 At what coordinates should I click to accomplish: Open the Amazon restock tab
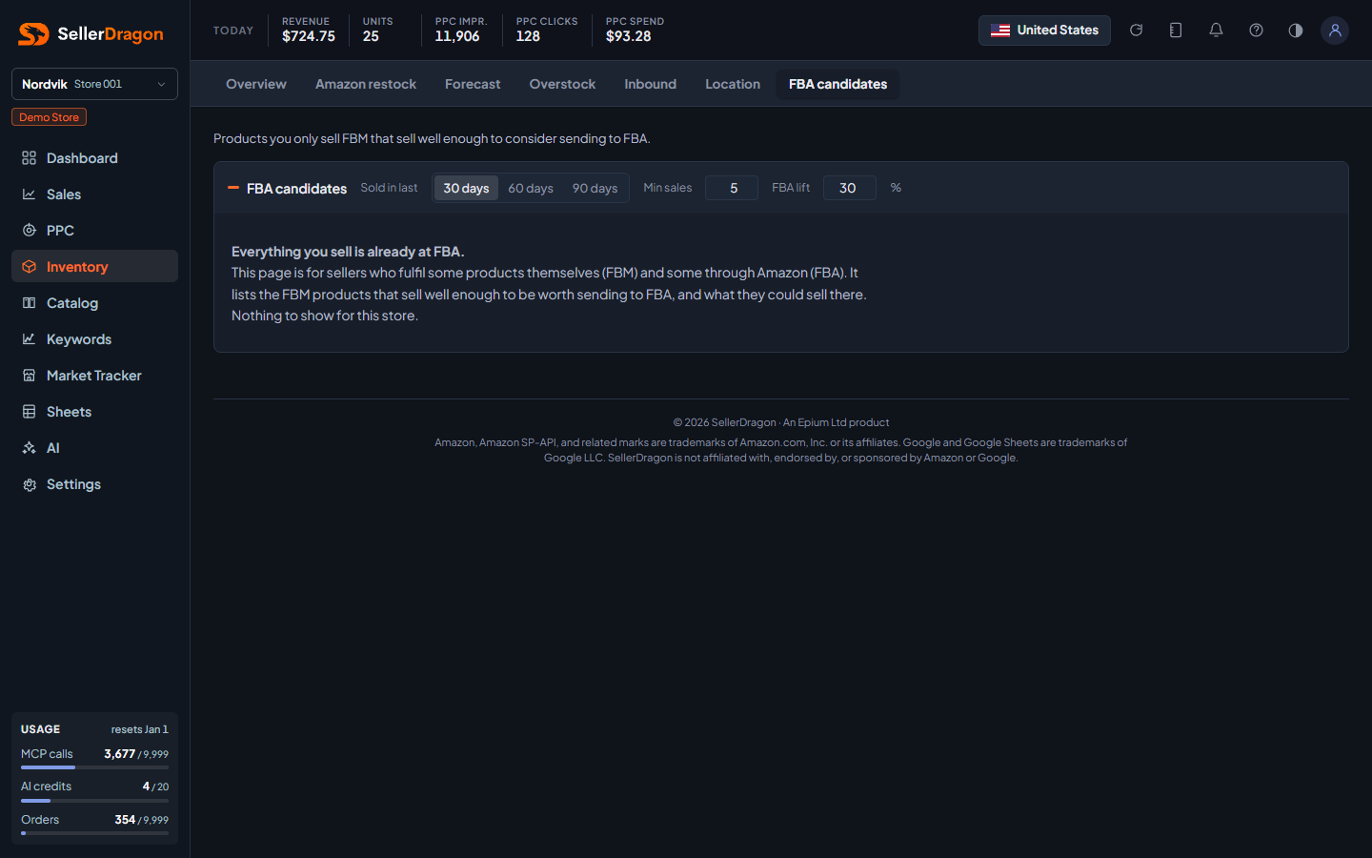click(366, 84)
